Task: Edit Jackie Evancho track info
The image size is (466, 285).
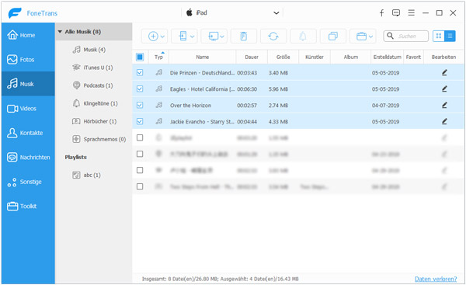Action: (444, 121)
